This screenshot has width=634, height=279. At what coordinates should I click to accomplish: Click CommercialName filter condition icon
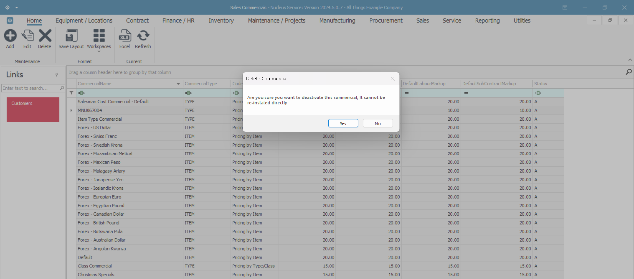[x=81, y=93]
